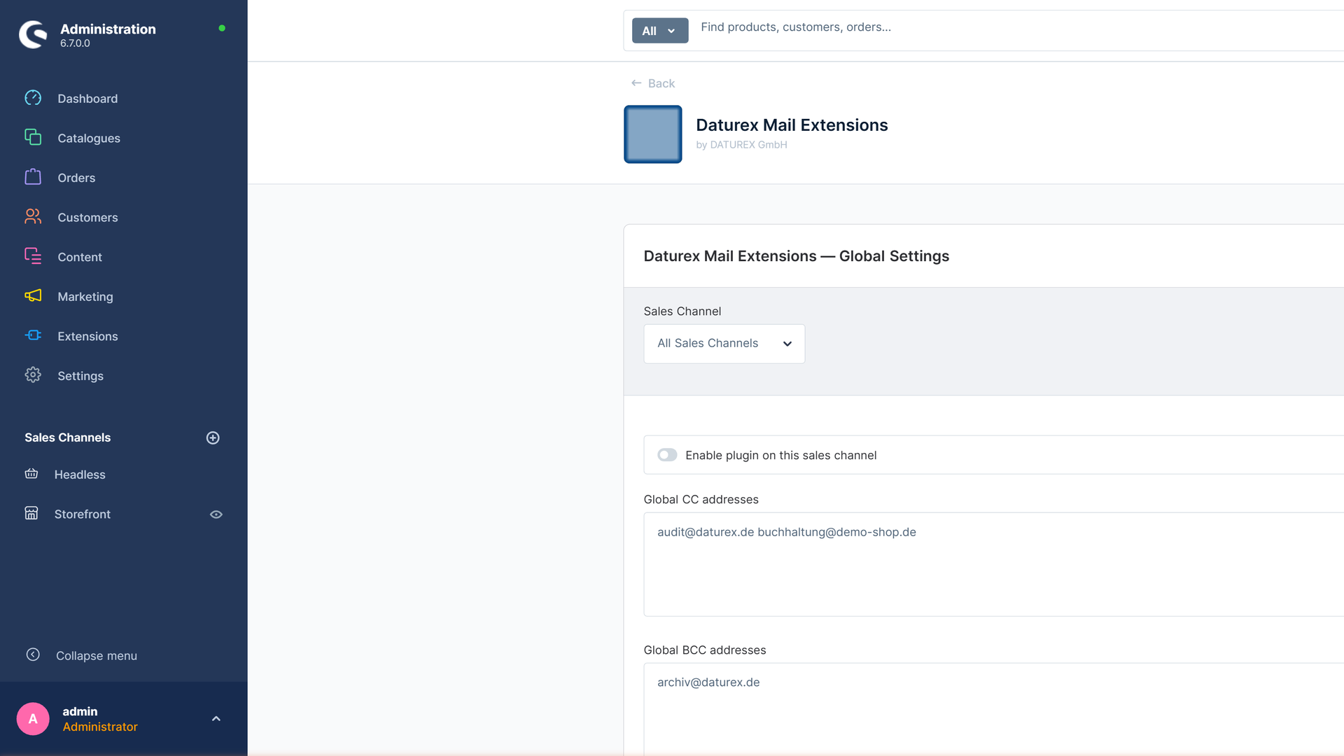Click in the Global BCC addresses textarea

[x=993, y=708]
